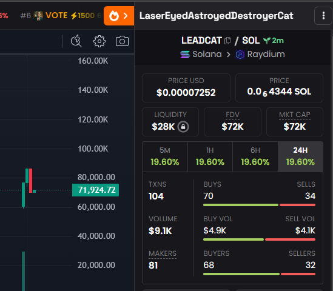Click the buyers versus sellers ratio bar

[x=259, y=274]
